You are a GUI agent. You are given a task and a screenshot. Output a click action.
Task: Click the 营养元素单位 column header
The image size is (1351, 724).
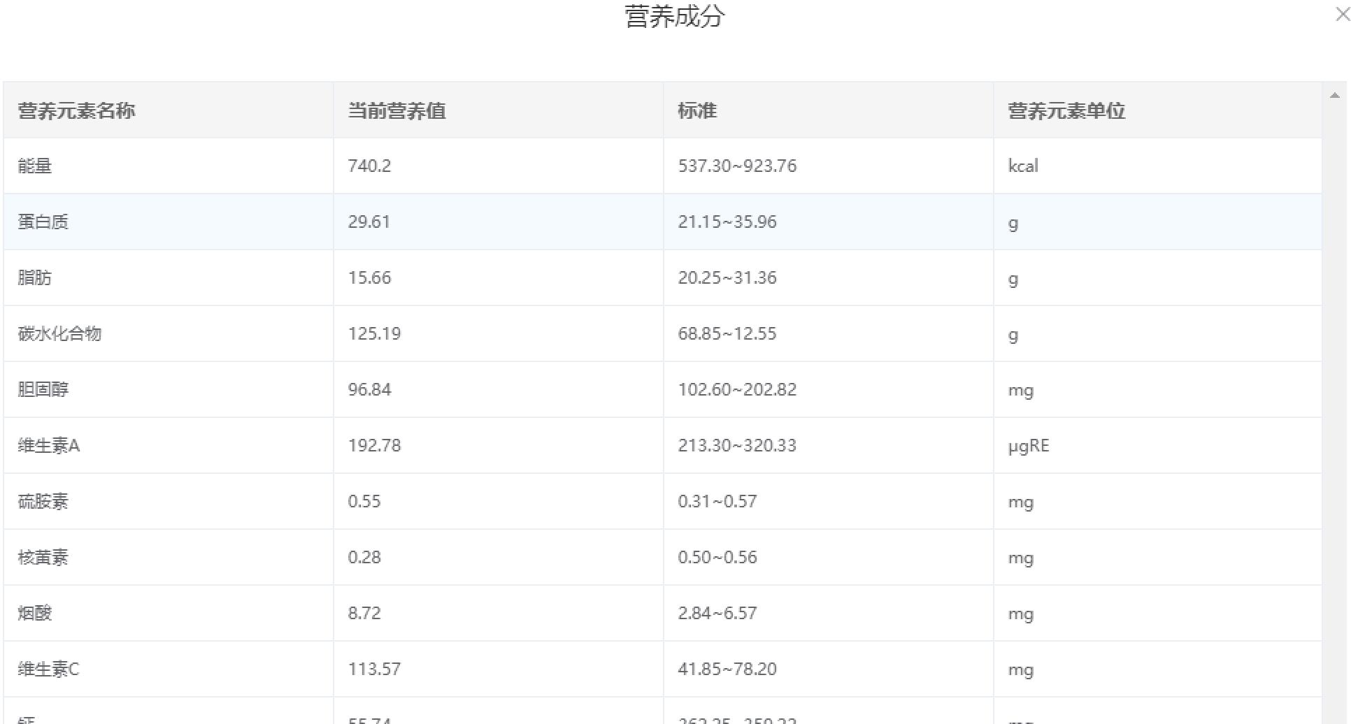[x=1066, y=110]
